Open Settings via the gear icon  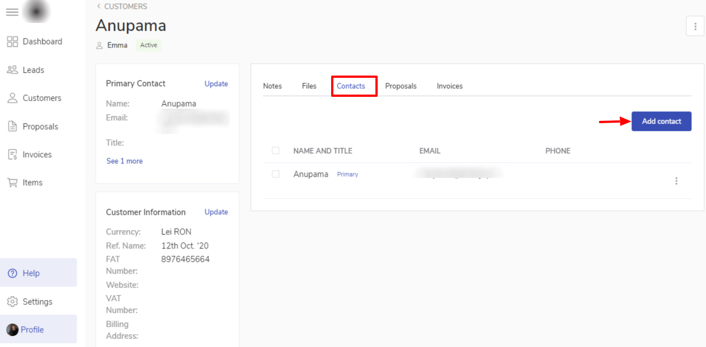click(x=12, y=302)
